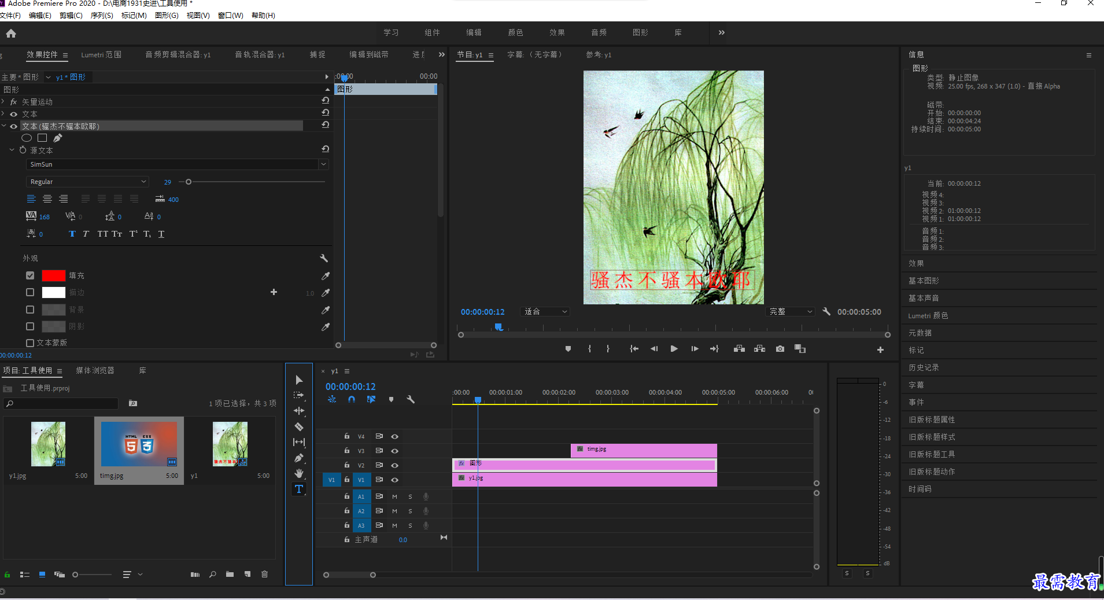Image resolution: width=1104 pixels, height=600 pixels.
Task: Select the Razor tool
Action: tap(299, 426)
